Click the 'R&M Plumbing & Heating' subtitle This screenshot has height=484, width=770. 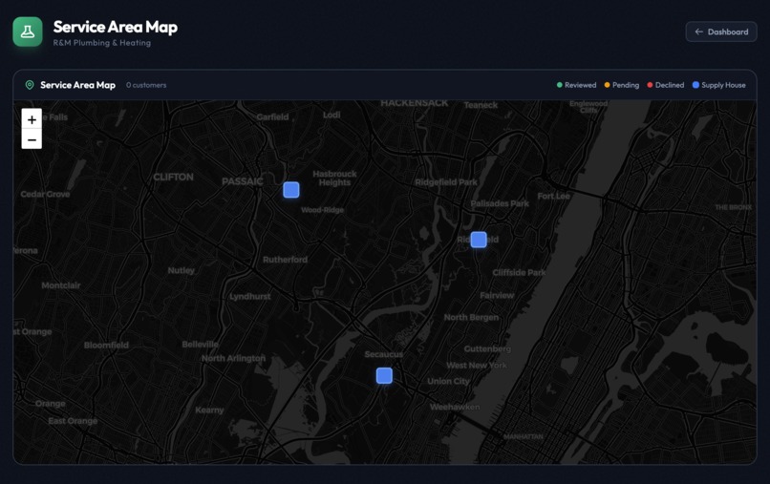(x=102, y=43)
